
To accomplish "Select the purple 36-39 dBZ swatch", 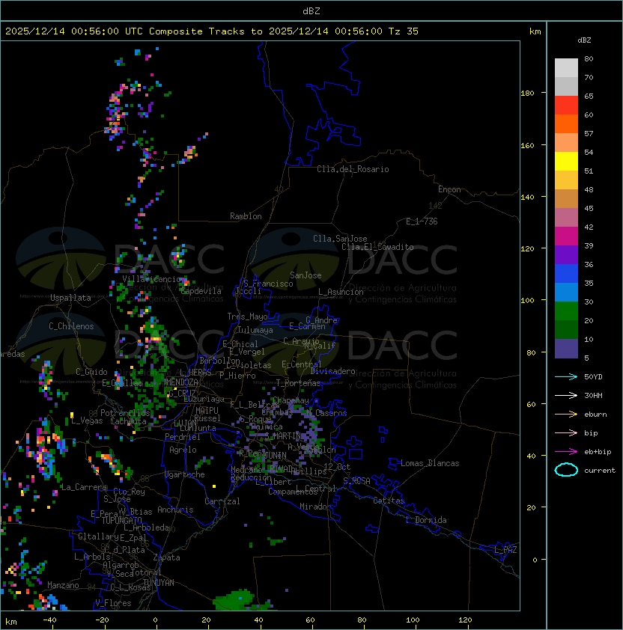I will 566,254.
